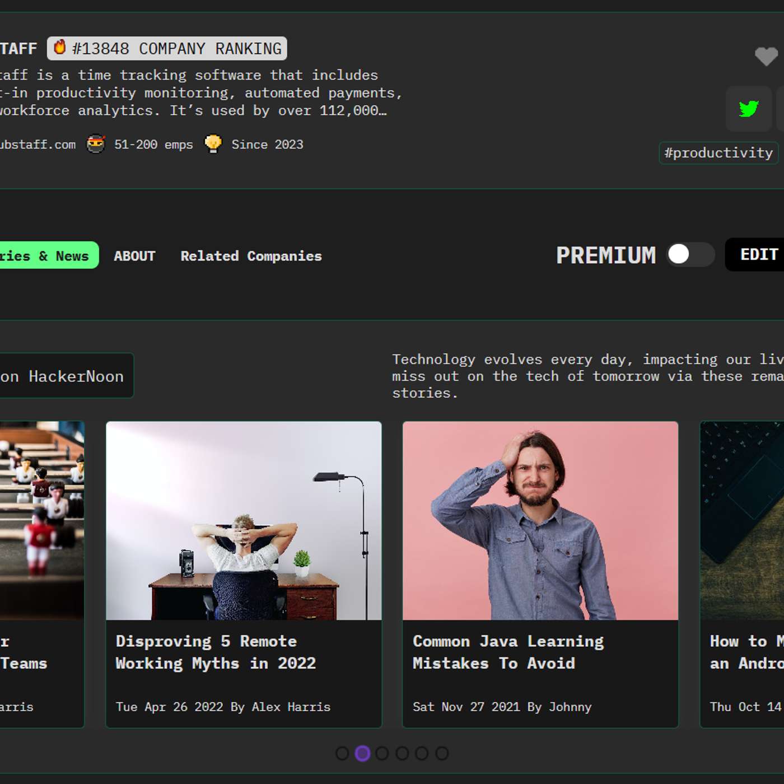784x784 pixels.
Task: Open the #13848 Company Ranking badge
Action: click(167, 49)
